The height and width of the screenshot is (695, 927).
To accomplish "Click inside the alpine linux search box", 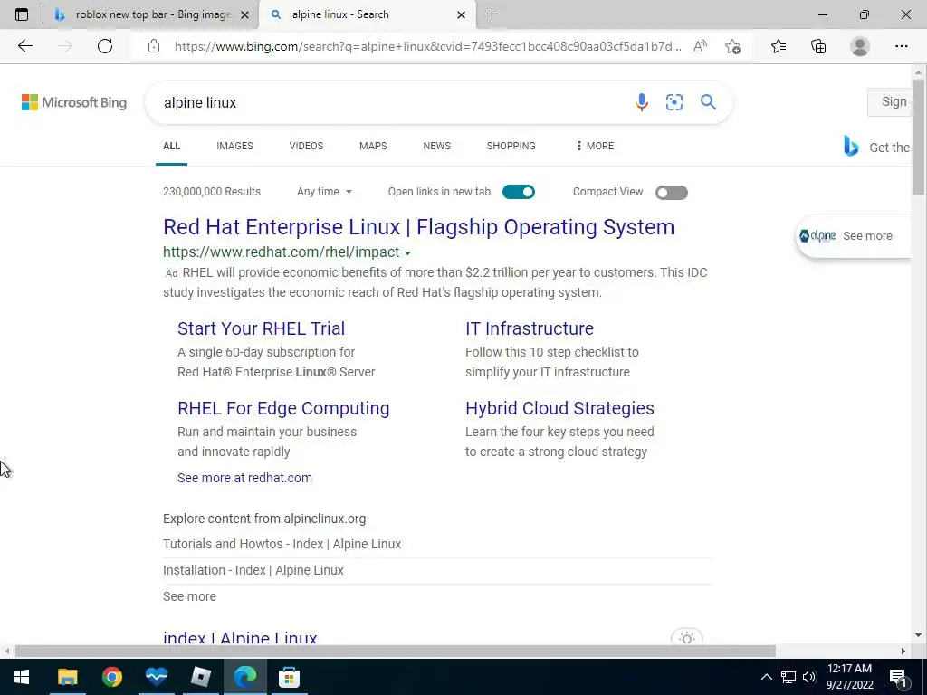I will pyautogui.click(x=390, y=102).
